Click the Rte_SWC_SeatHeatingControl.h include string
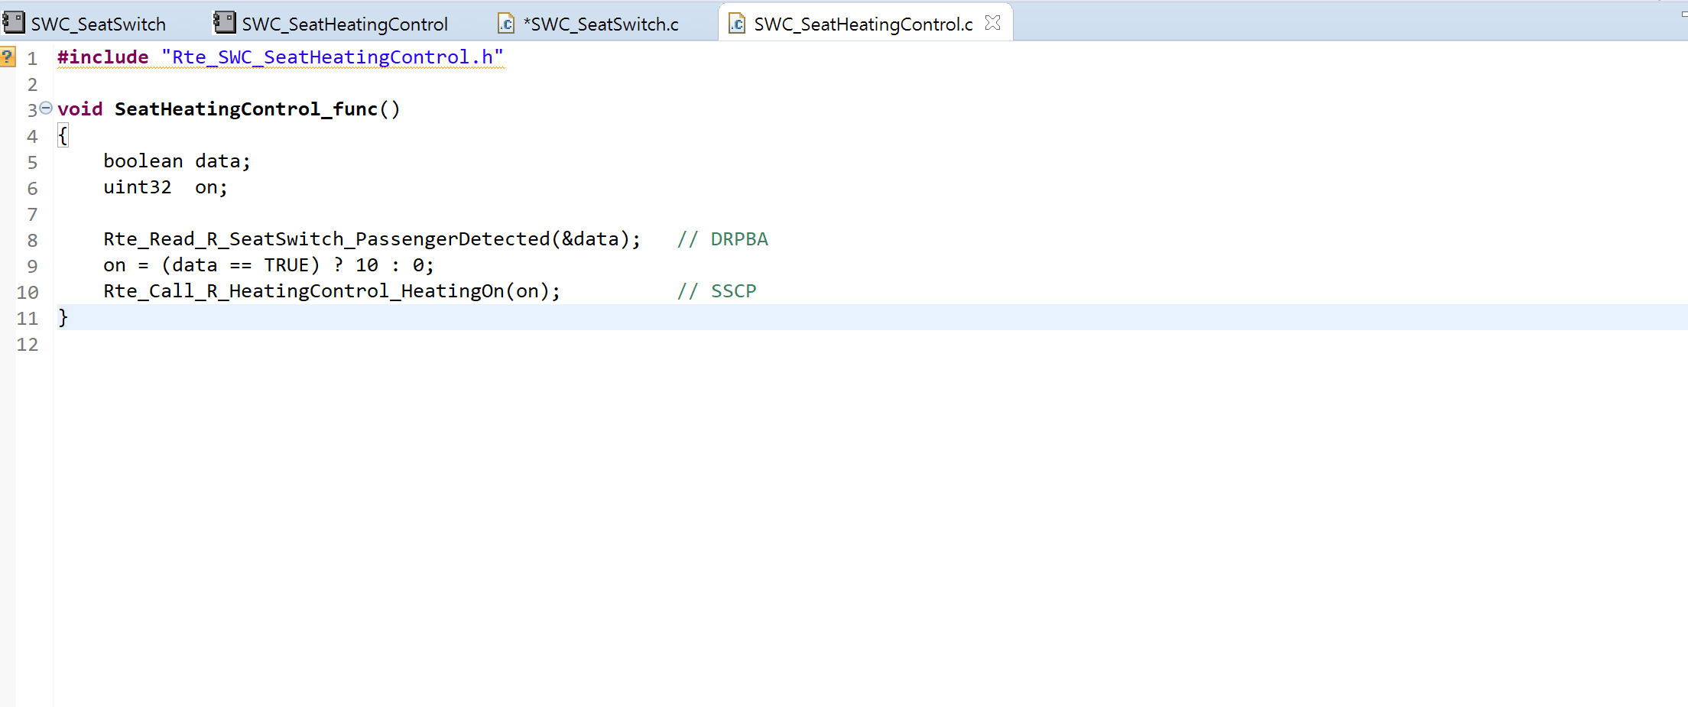1688x707 pixels. (332, 57)
